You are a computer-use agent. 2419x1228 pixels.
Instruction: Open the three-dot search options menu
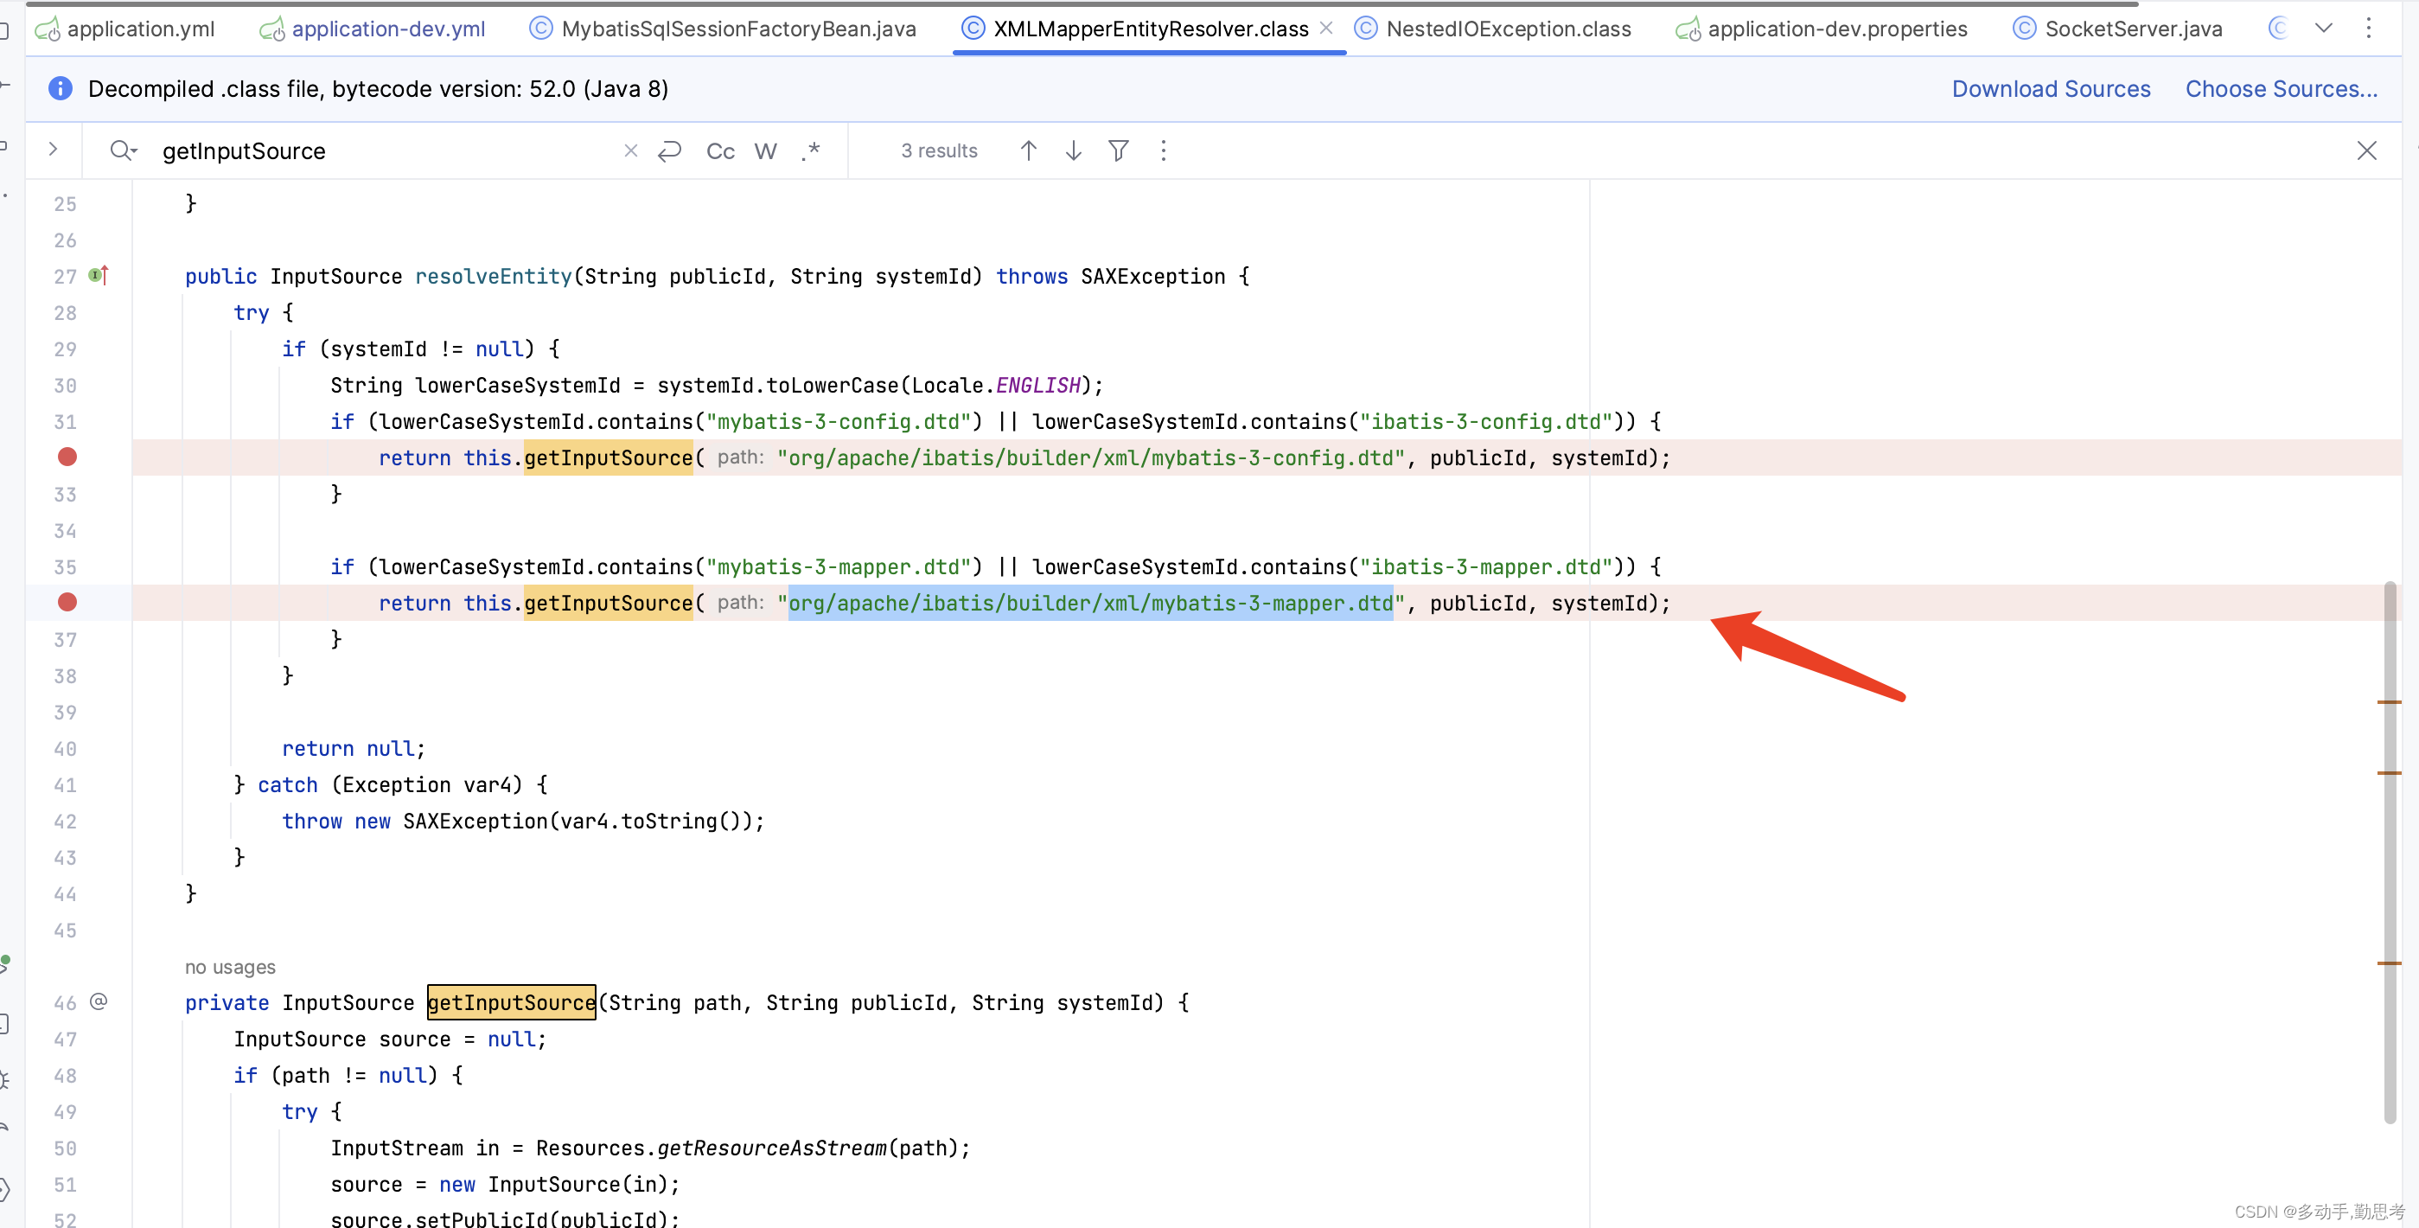[1163, 150]
